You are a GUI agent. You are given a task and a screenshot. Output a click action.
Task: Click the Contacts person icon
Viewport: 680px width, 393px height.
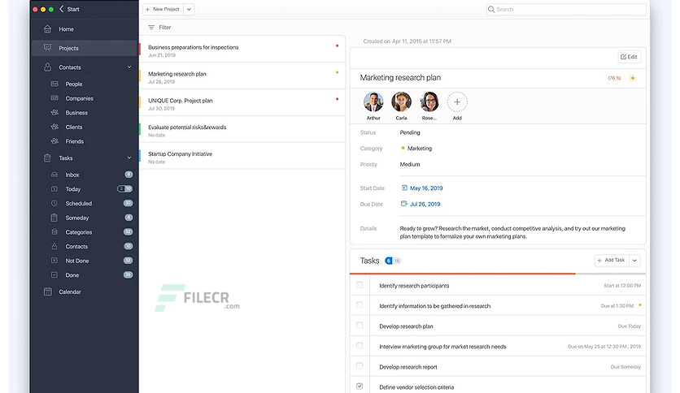coord(48,67)
